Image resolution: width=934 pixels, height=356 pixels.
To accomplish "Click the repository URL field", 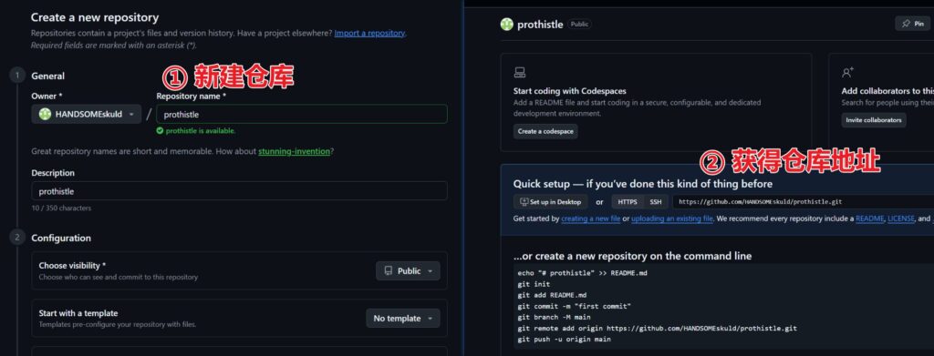I will [x=804, y=202].
